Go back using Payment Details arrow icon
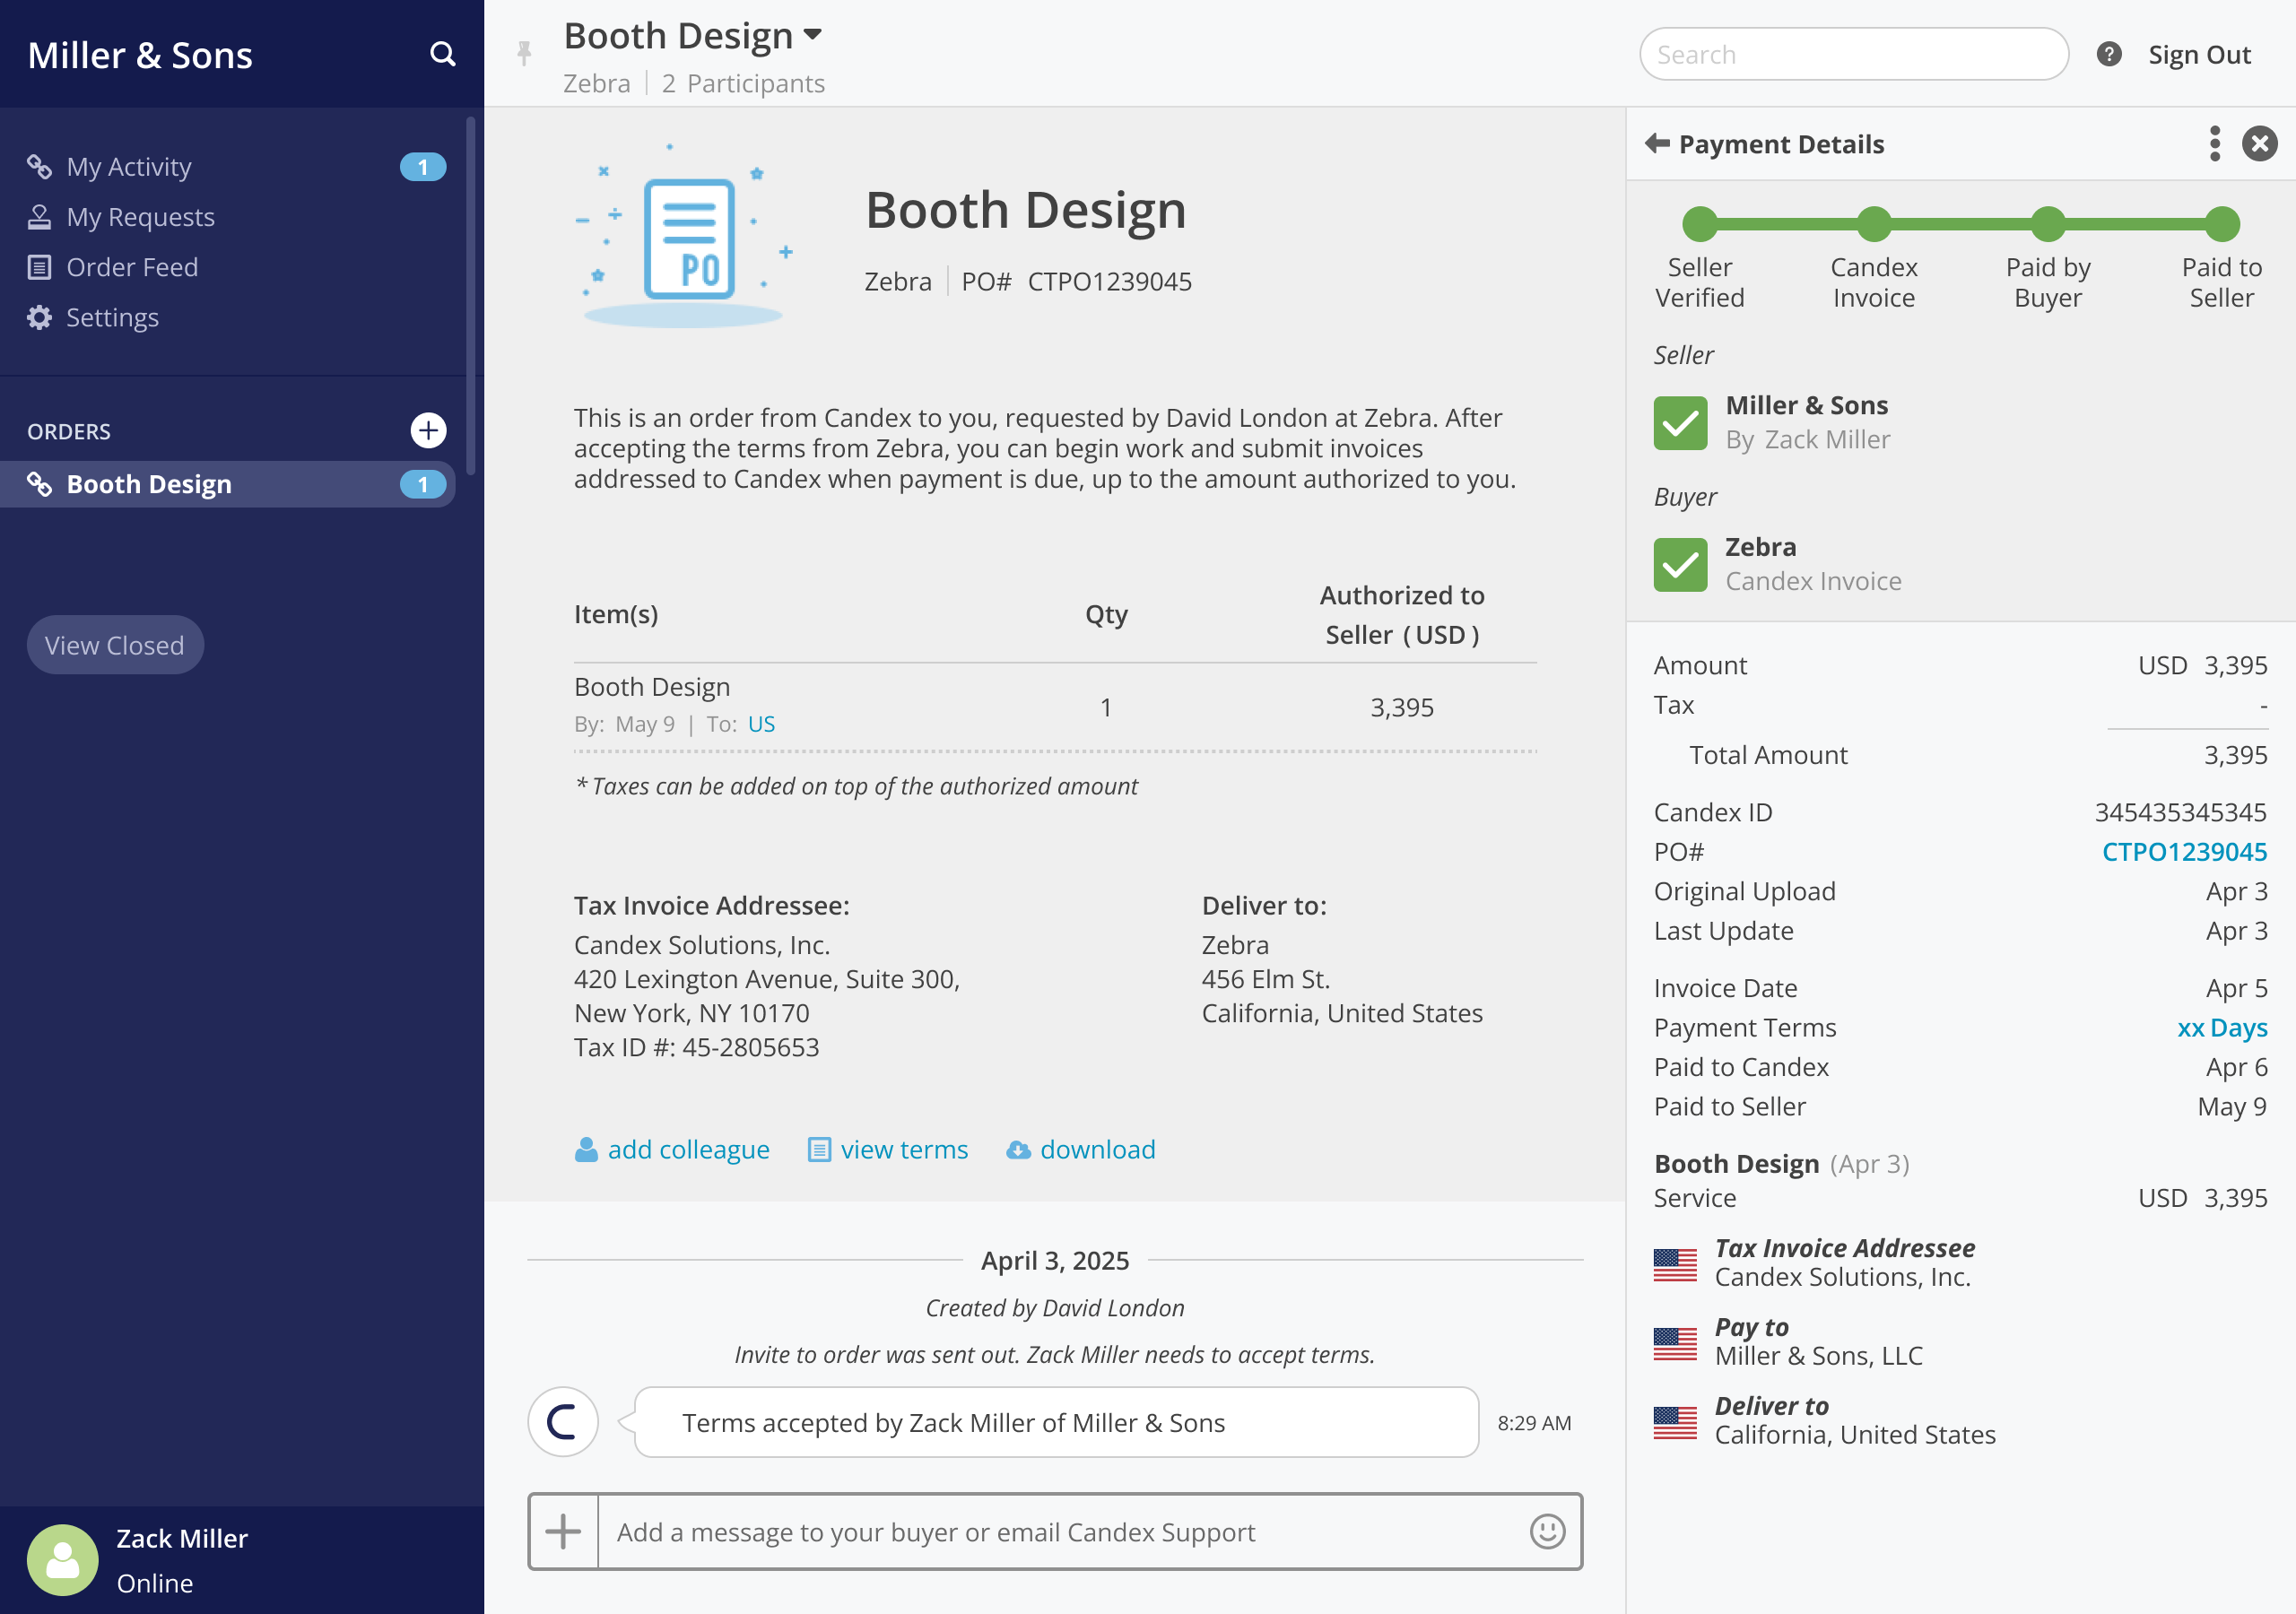Screen dimensions: 2296x1614 coord(1657,144)
